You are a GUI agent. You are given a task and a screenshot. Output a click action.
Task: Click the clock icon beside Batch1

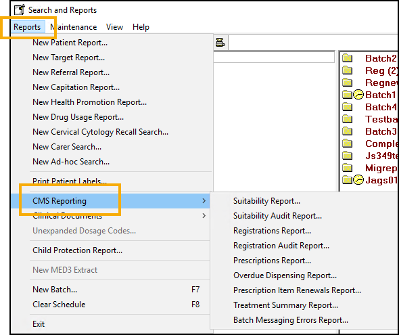coord(358,95)
